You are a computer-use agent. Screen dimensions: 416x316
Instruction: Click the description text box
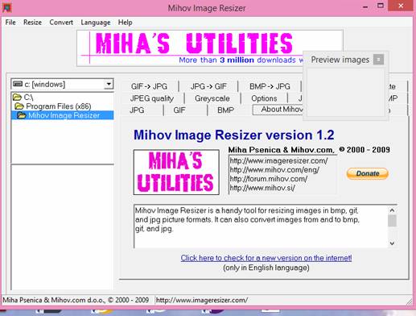(x=261, y=227)
